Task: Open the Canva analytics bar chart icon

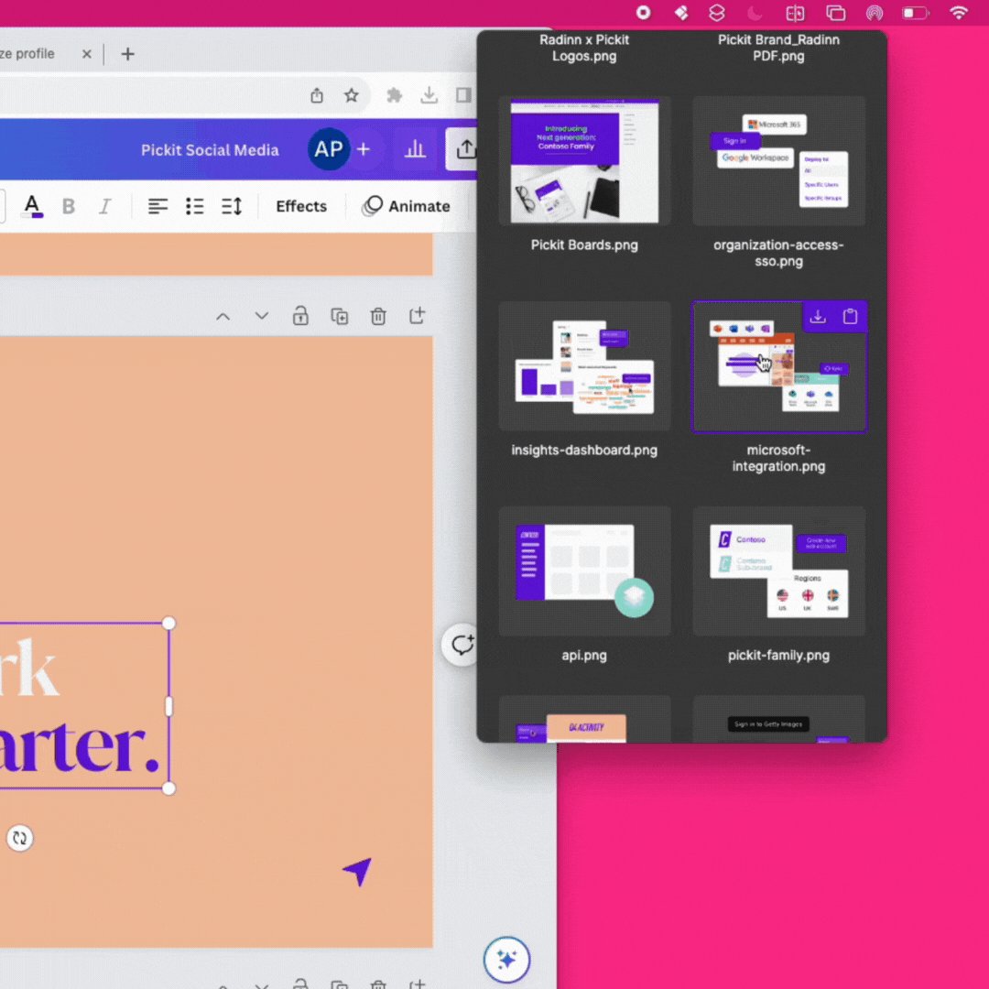Action: [415, 149]
